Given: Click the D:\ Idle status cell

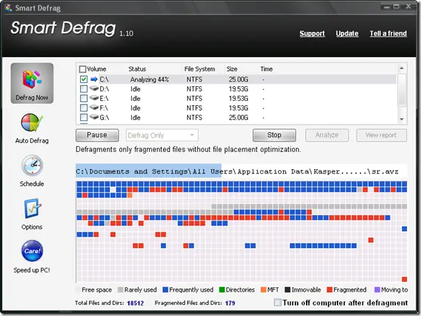Looking at the screenshot, I should point(136,89).
